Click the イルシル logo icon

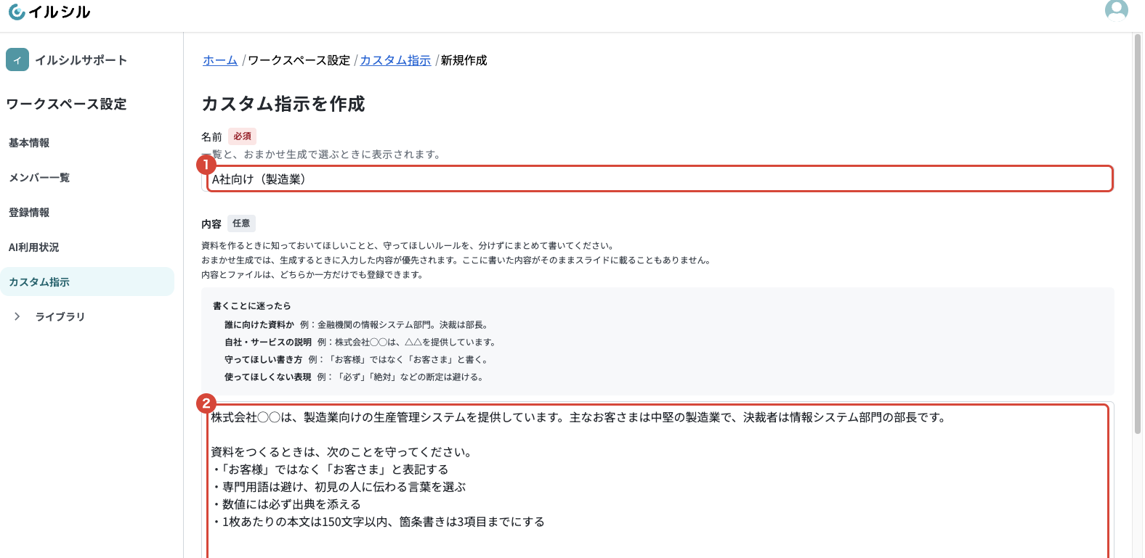click(x=17, y=12)
